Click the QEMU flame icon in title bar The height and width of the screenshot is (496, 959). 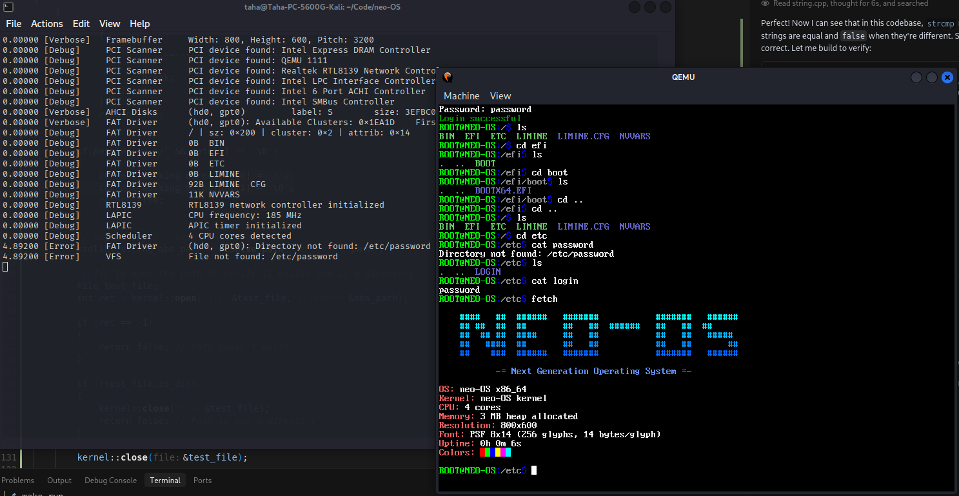click(x=448, y=77)
